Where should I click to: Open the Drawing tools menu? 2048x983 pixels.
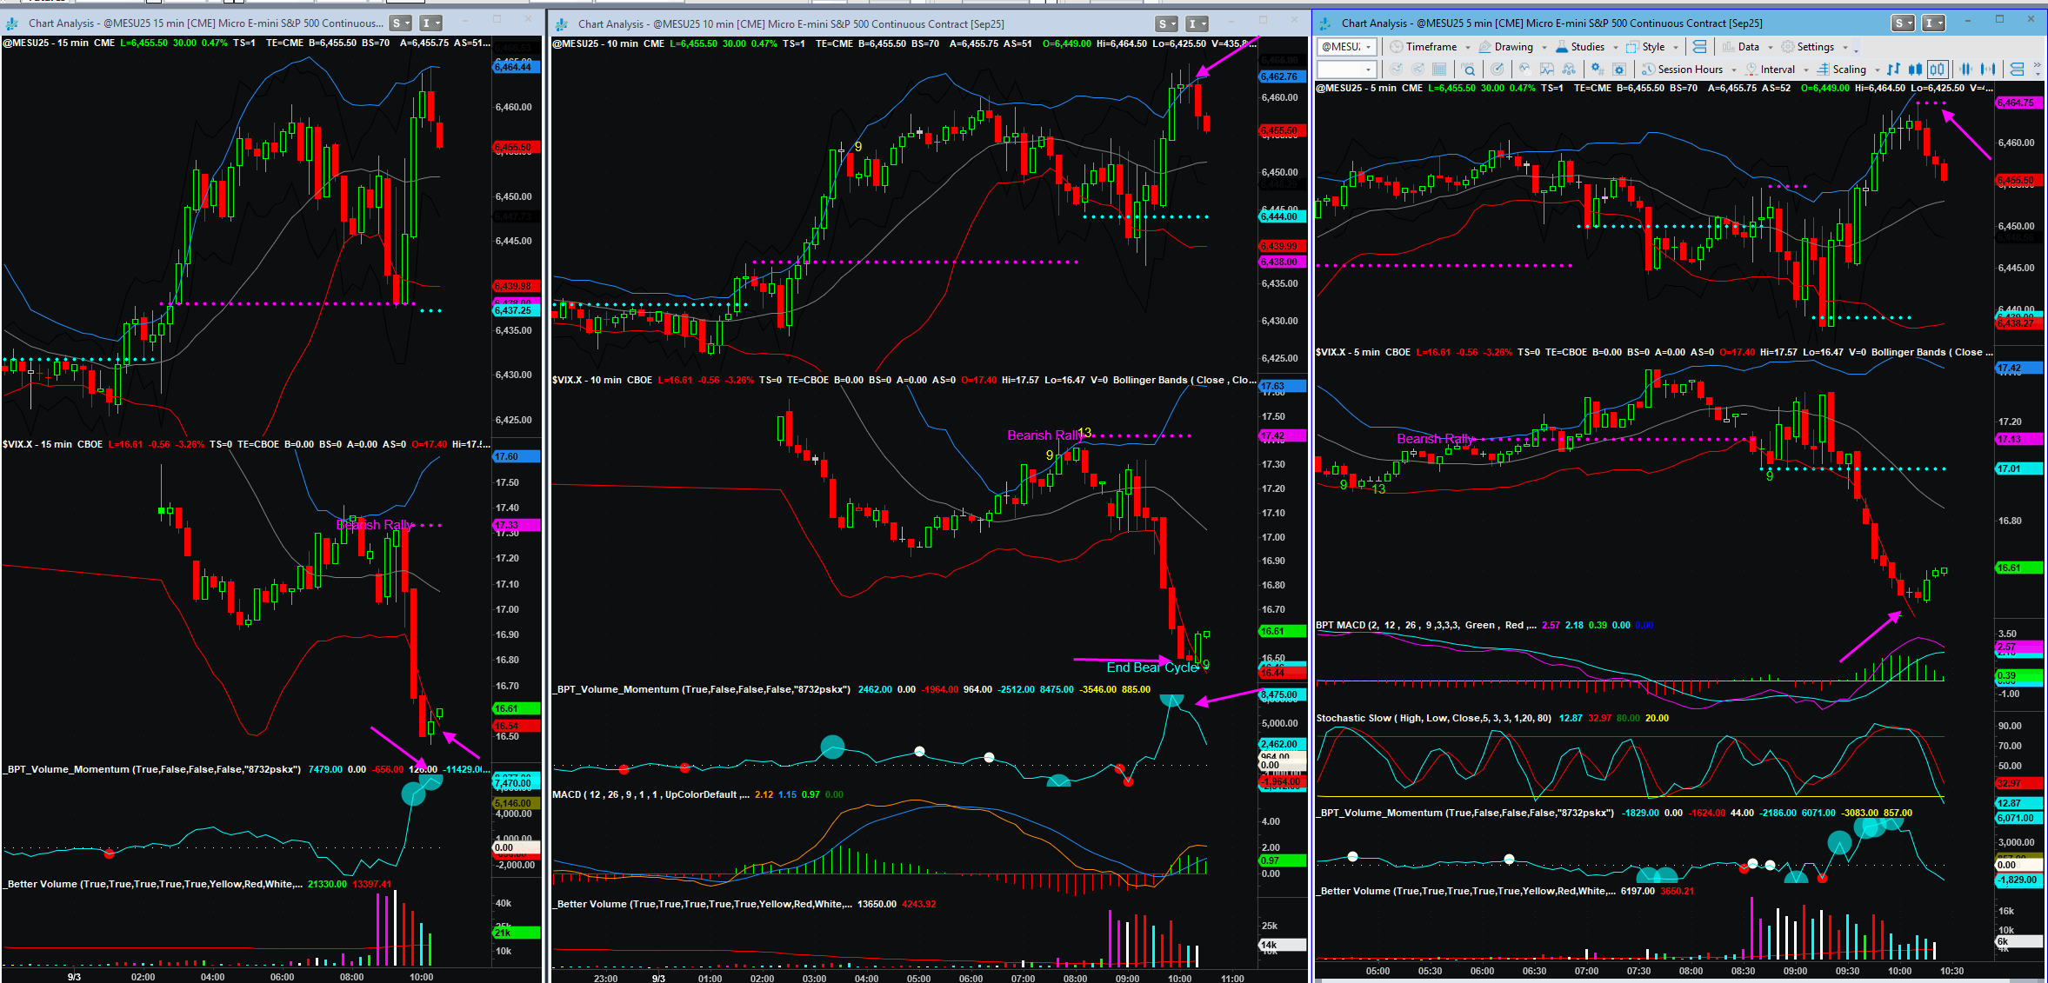tap(1514, 47)
